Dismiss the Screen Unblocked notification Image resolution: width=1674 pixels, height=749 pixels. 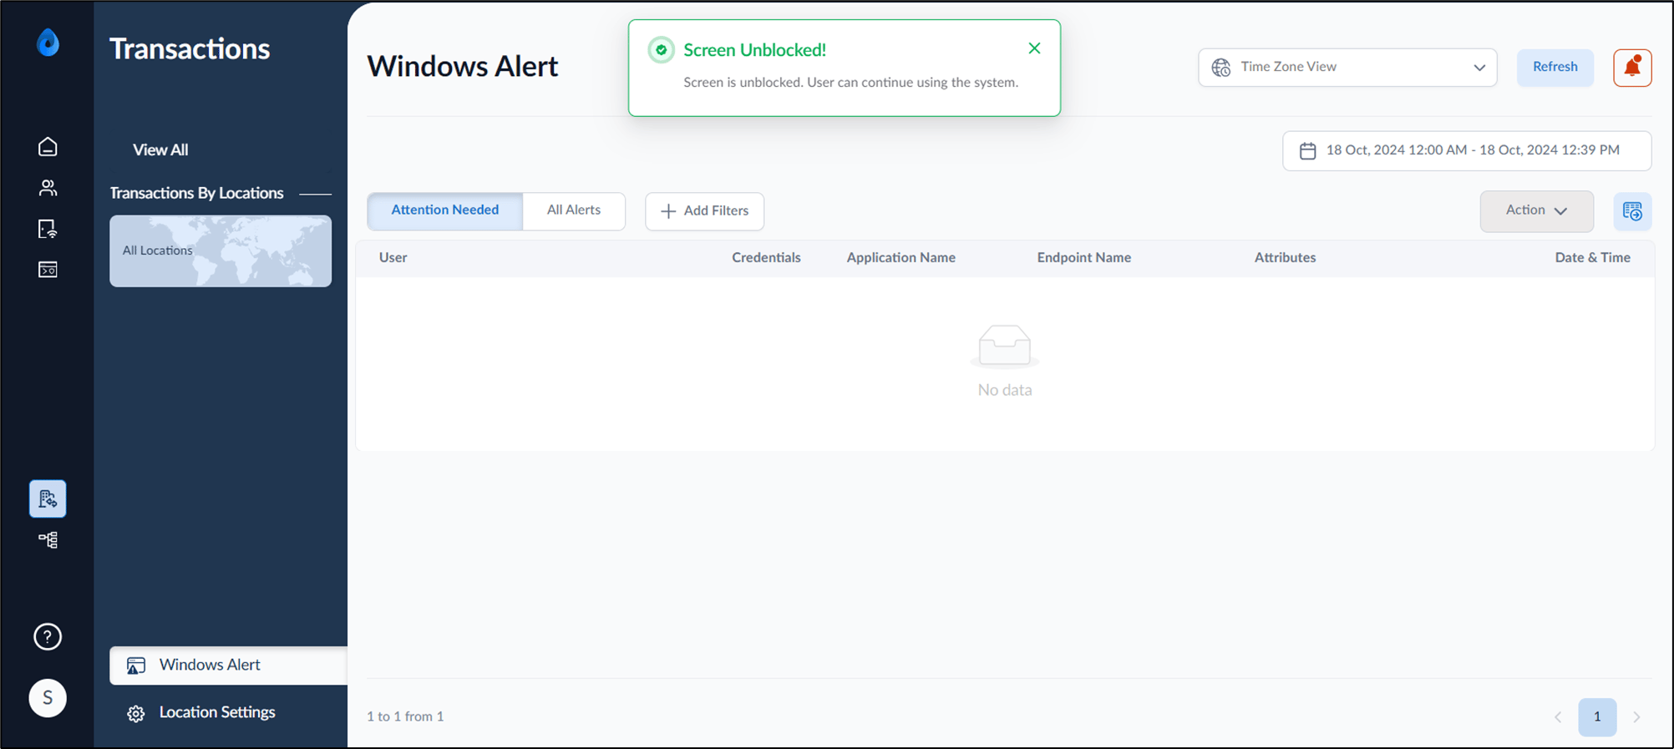1034,48
